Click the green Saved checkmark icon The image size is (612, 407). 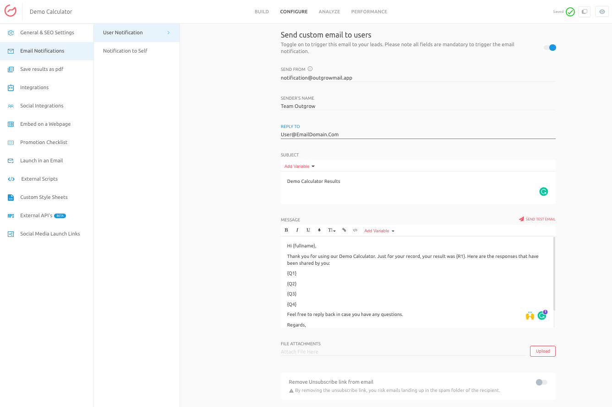pyautogui.click(x=570, y=12)
